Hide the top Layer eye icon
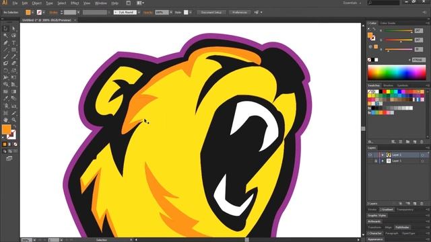This screenshot has width=431, height=242. pos(370,155)
